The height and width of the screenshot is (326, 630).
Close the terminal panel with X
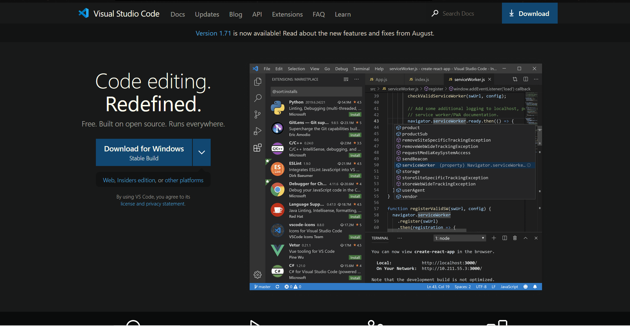click(536, 238)
